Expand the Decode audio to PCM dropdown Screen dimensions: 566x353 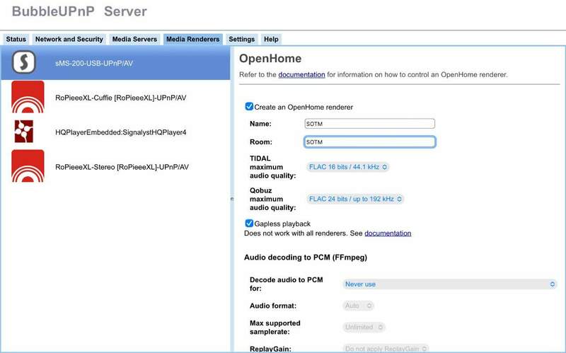tap(450, 284)
